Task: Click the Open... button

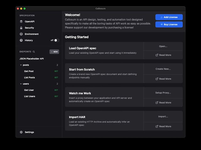Action: pos(163,46)
